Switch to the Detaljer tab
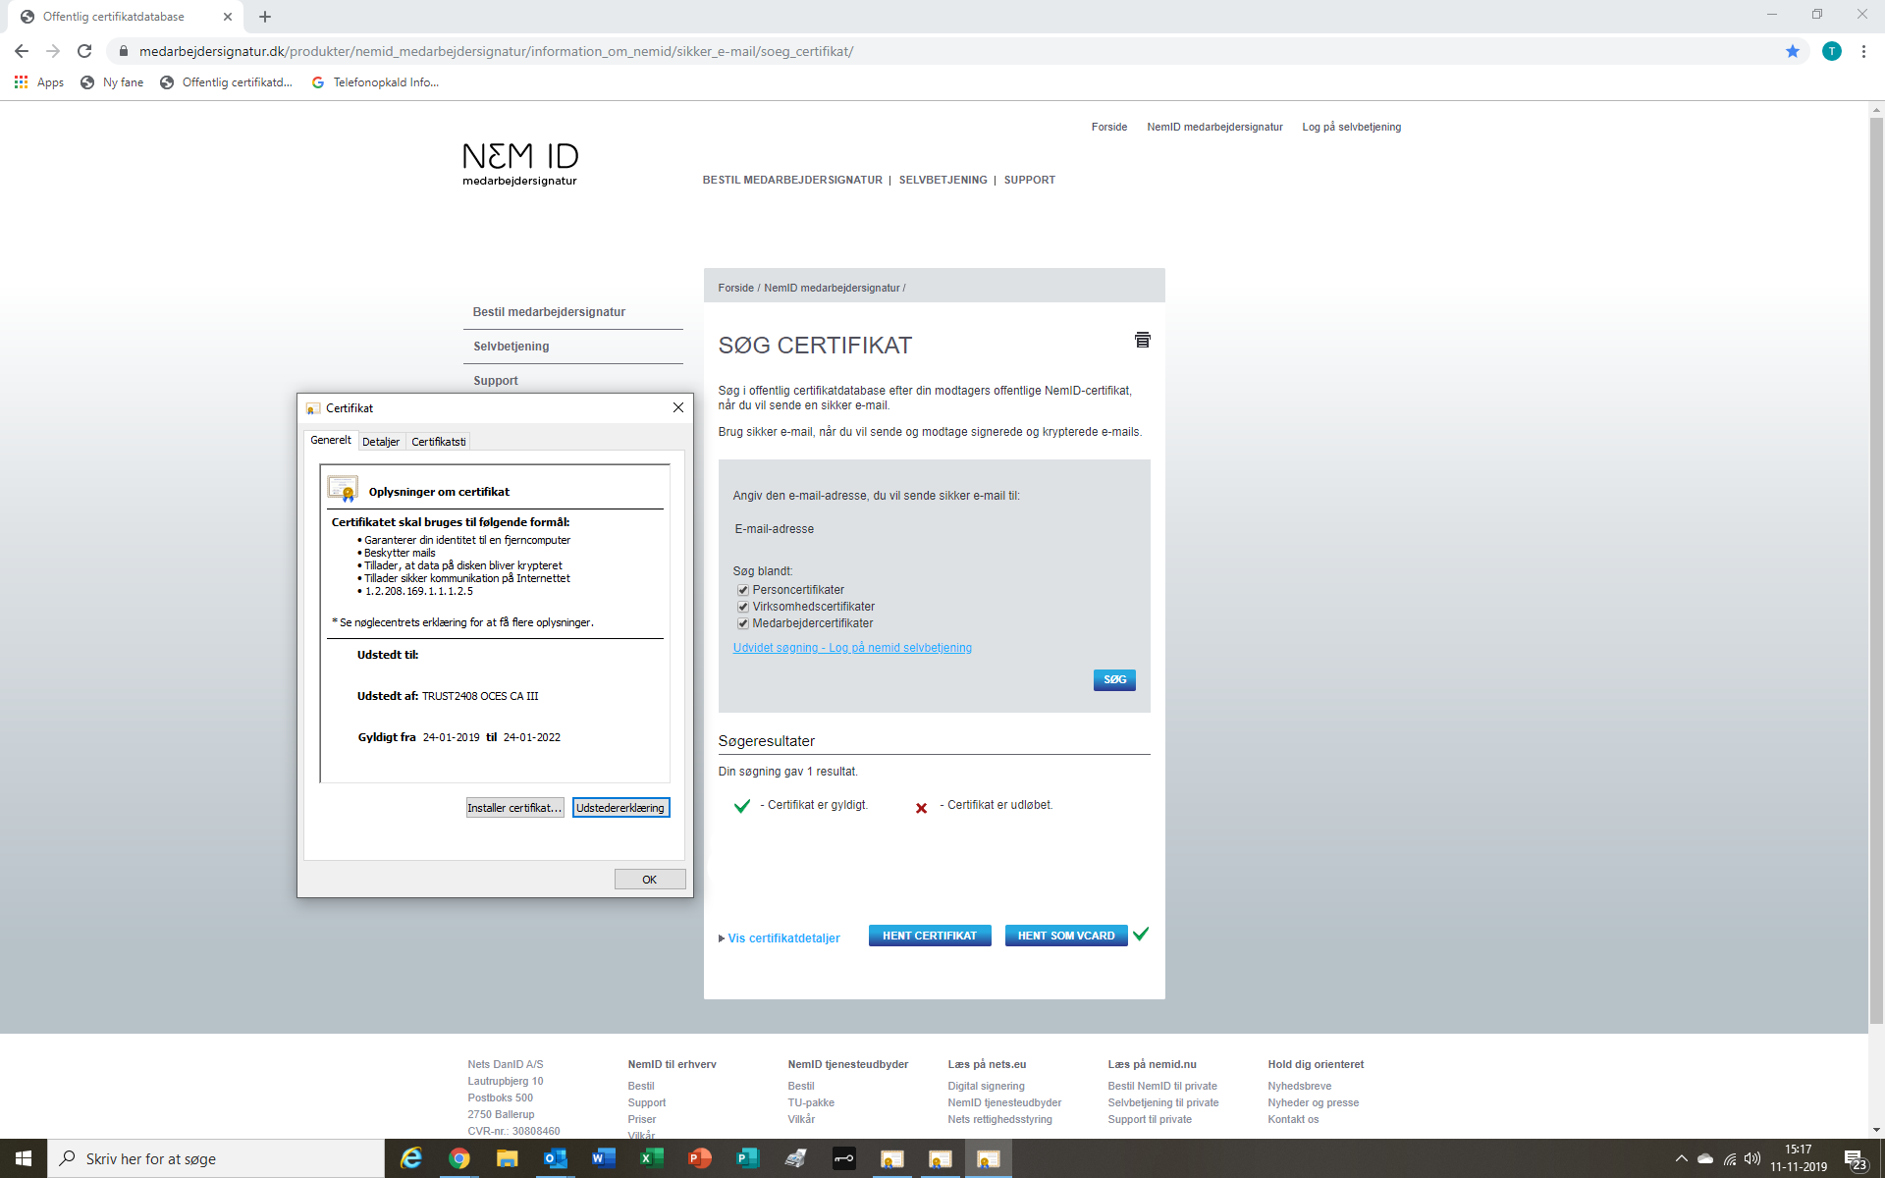This screenshot has width=1885, height=1178. pyautogui.click(x=381, y=442)
